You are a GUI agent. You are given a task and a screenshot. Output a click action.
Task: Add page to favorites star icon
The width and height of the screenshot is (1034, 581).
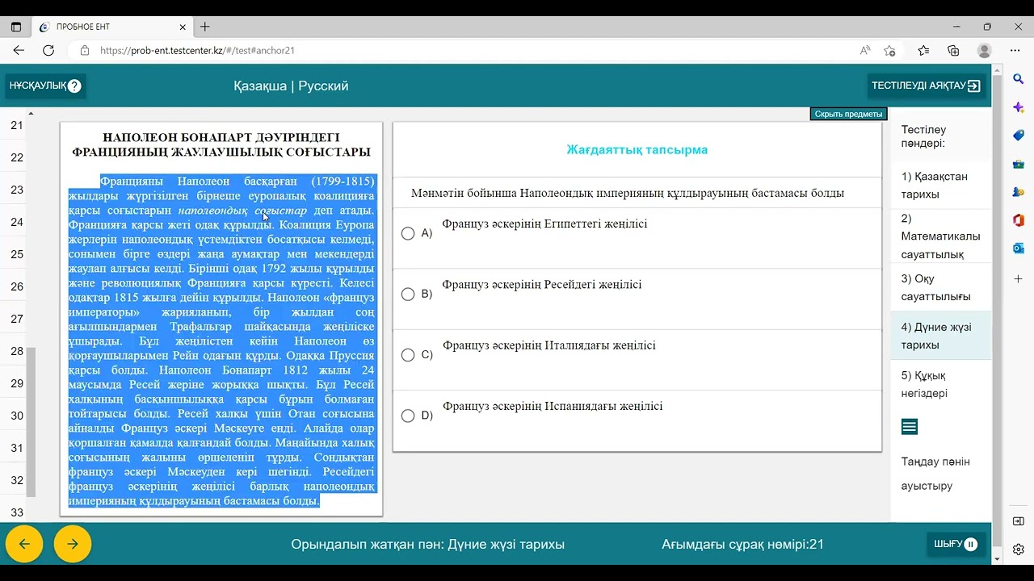(x=889, y=50)
